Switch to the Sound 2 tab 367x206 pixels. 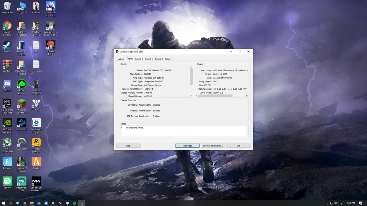[x=149, y=59]
